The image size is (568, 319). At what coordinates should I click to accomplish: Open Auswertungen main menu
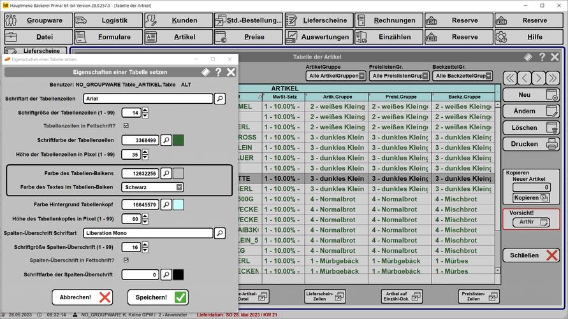pyautogui.click(x=319, y=38)
